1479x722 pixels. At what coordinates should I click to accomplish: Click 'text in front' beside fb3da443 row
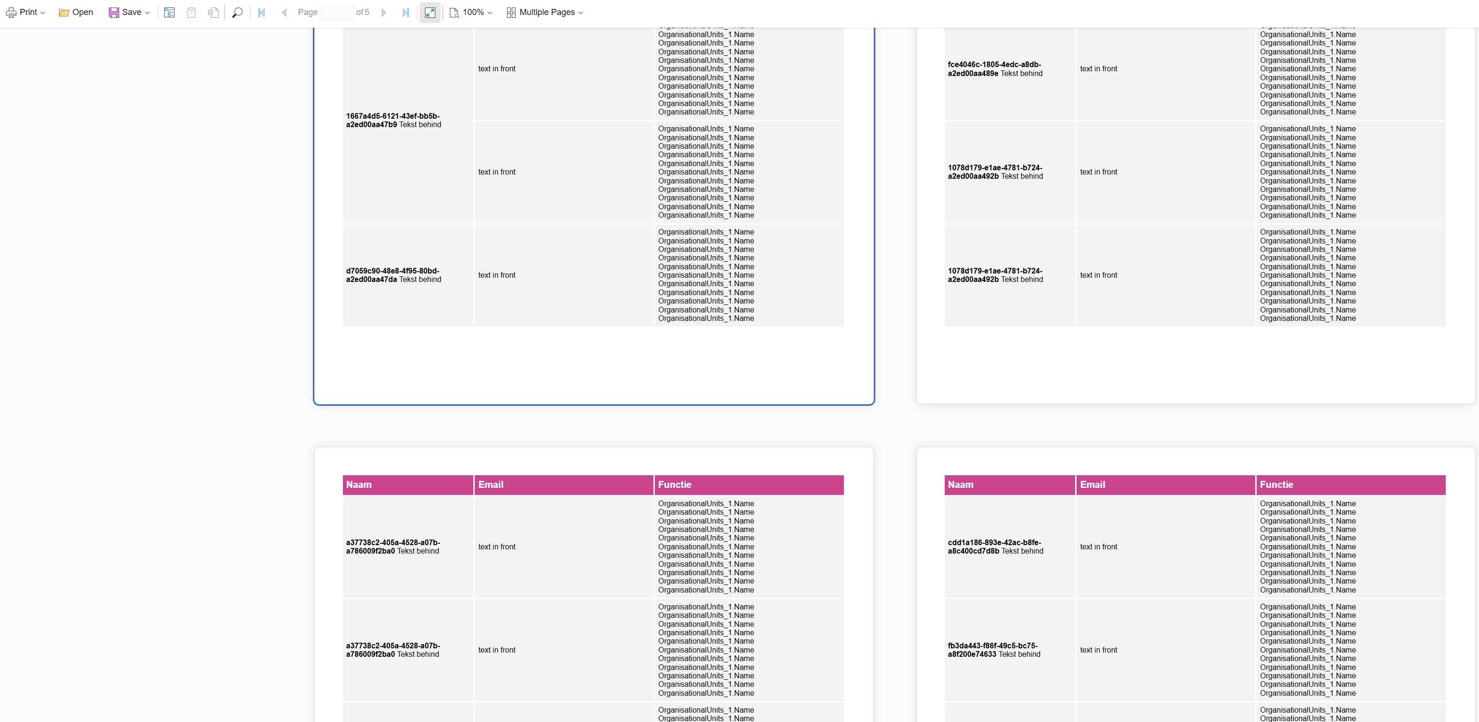(1098, 650)
